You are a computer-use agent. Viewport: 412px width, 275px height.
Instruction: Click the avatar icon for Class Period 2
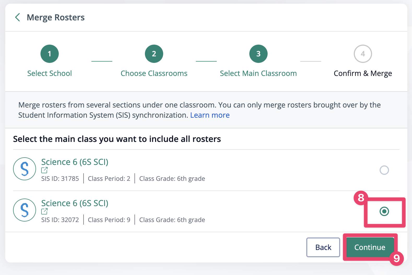25,169
